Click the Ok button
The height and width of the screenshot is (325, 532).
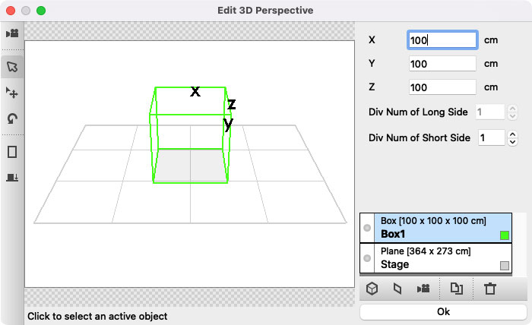coord(443,312)
